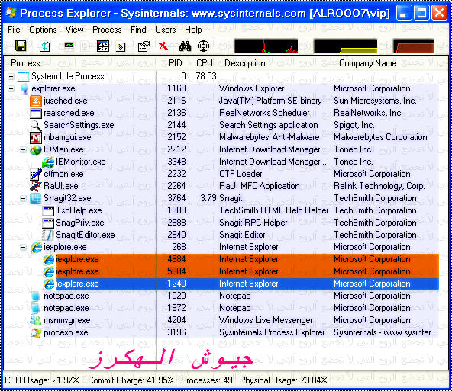Open the Users menu
The height and width of the screenshot is (391, 452).
click(x=166, y=30)
